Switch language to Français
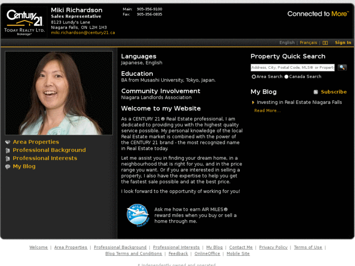Screen dimensions: 355x266 click(308, 42)
